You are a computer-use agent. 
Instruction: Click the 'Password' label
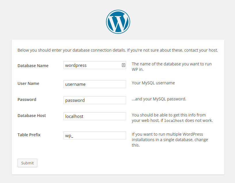coord(27,100)
